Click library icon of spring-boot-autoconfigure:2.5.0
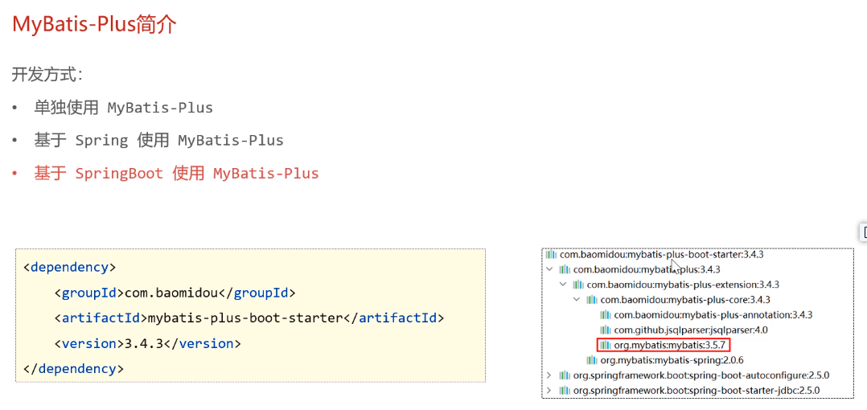This screenshot has height=410, width=867. click(564, 375)
